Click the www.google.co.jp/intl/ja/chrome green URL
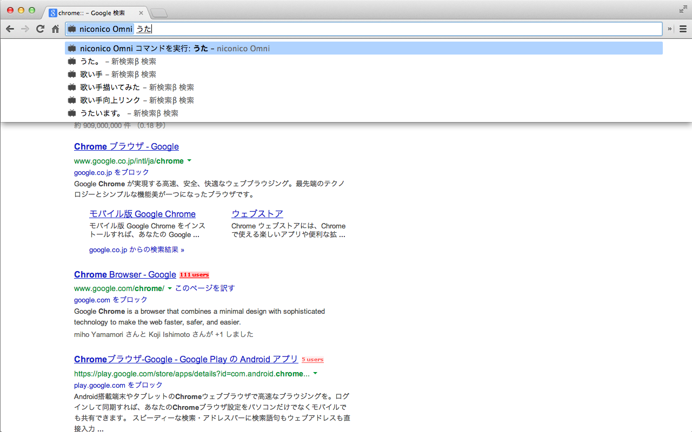The height and width of the screenshot is (432, 692). [129, 161]
